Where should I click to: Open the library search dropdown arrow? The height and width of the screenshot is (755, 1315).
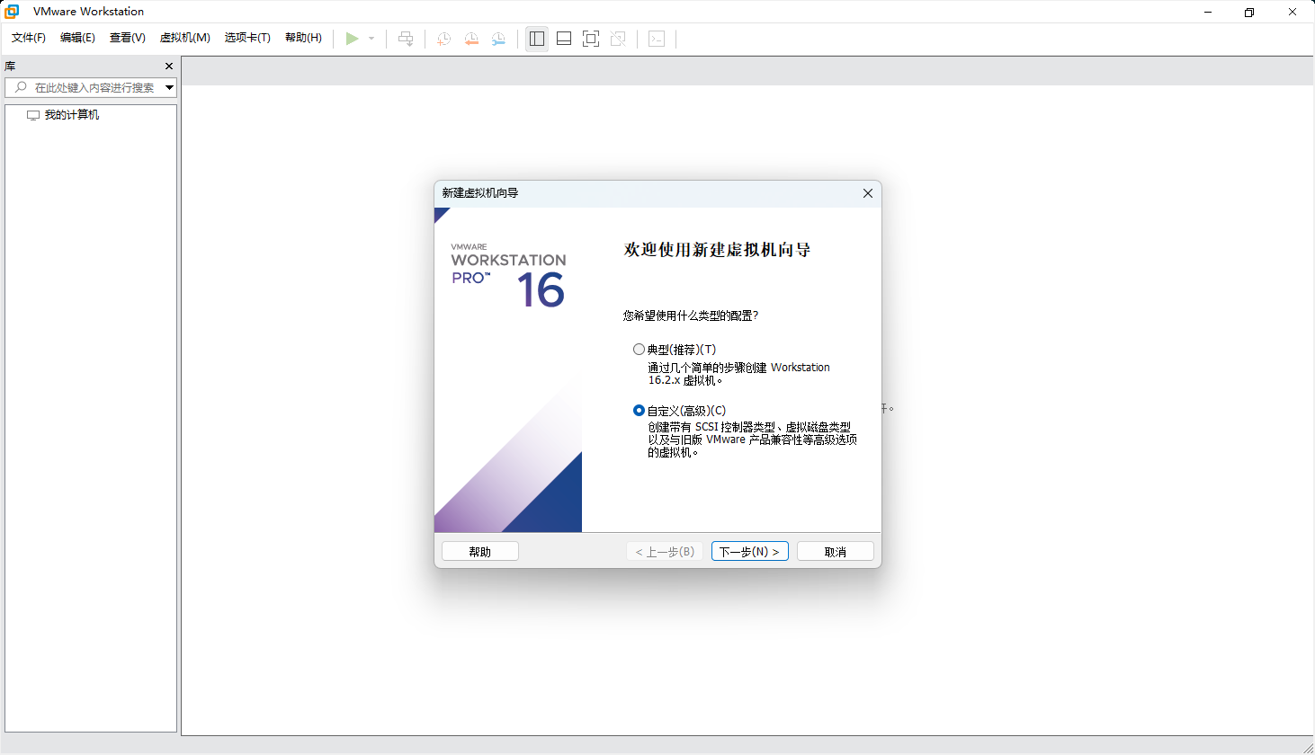(169, 87)
